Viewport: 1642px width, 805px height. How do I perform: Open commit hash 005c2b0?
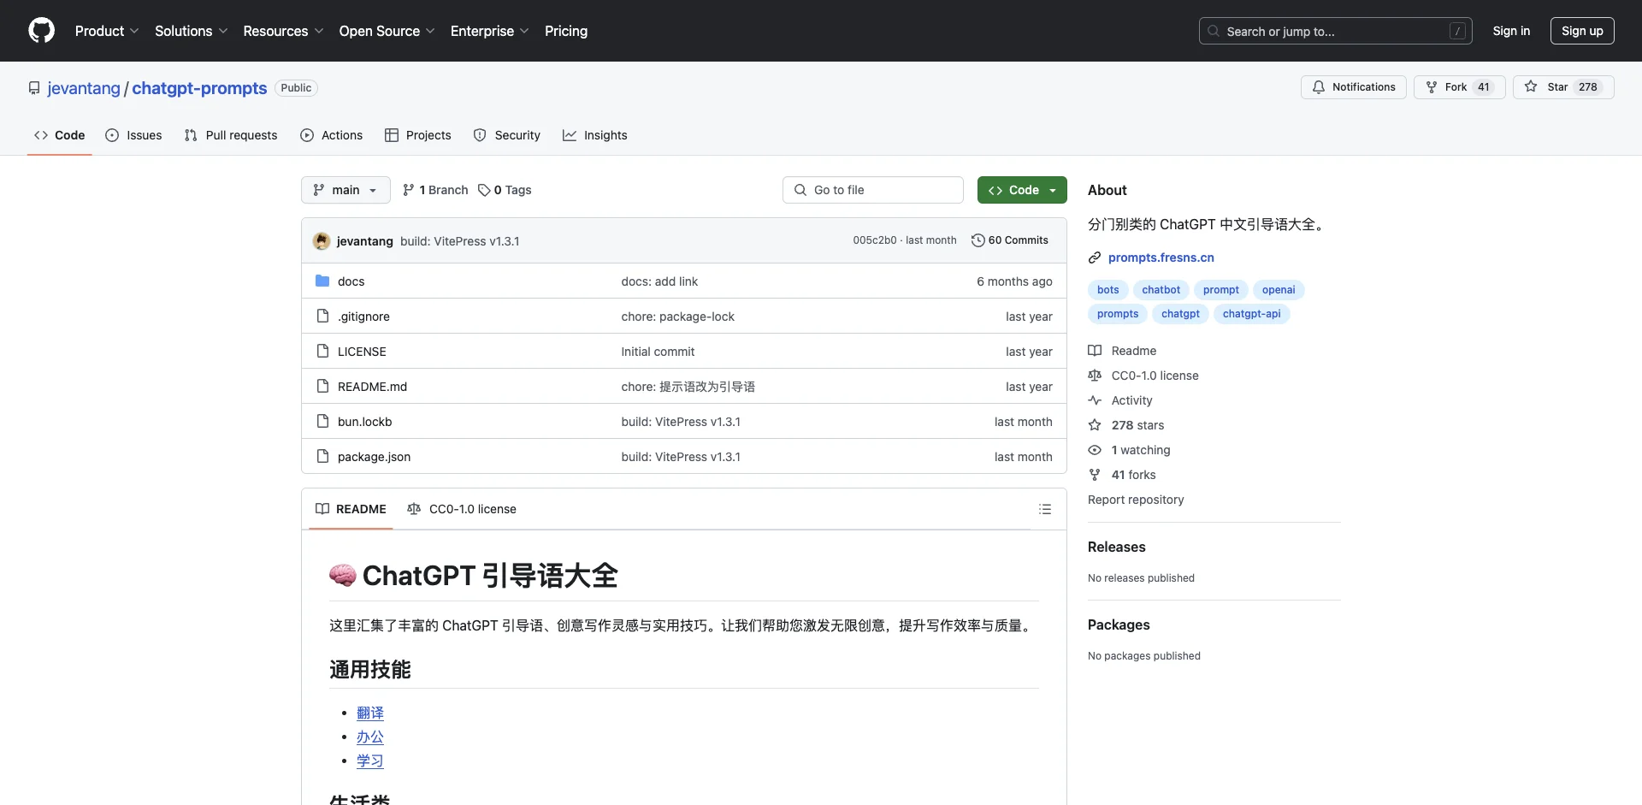click(x=874, y=240)
